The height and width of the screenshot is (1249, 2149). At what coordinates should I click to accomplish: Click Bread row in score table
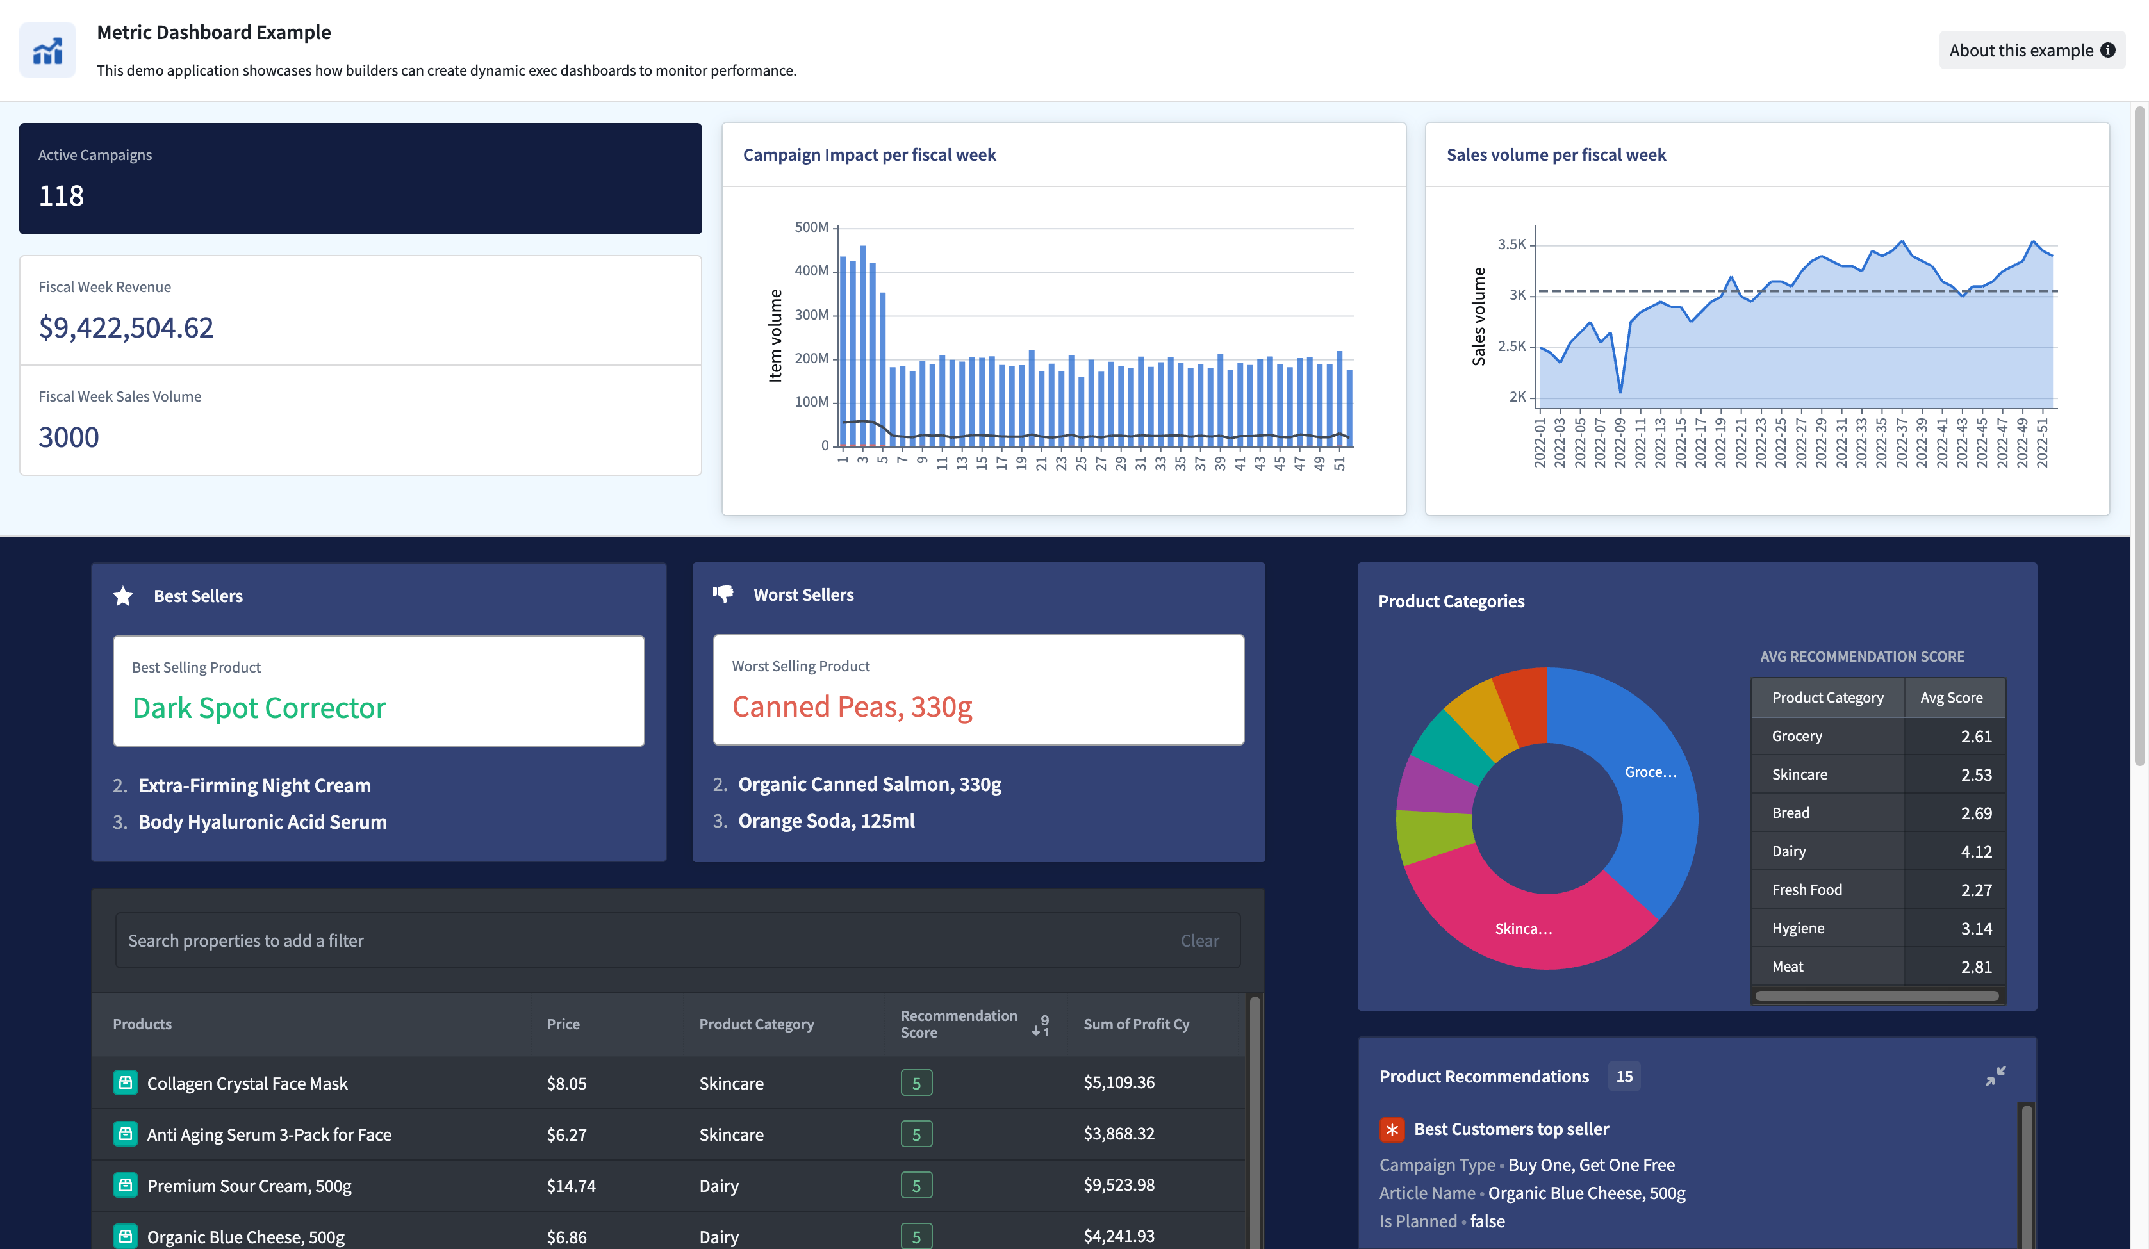pos(1878,812)
